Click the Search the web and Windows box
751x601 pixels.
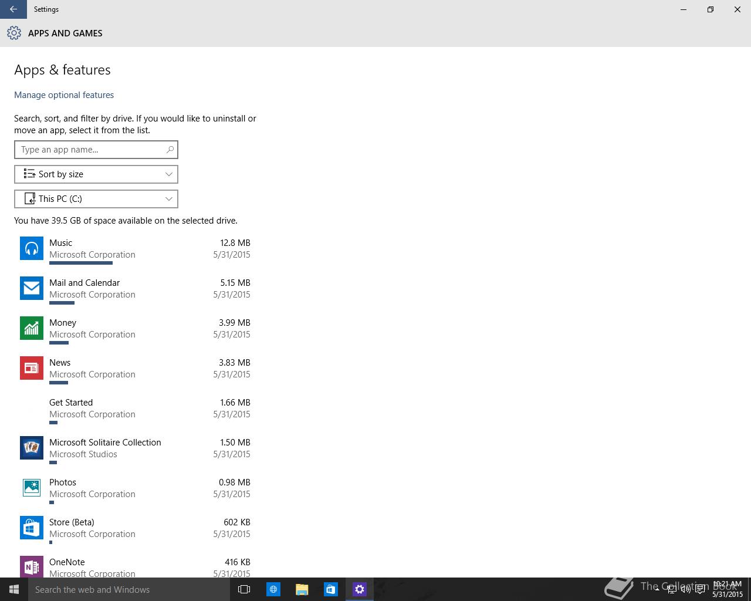point(129,589)
